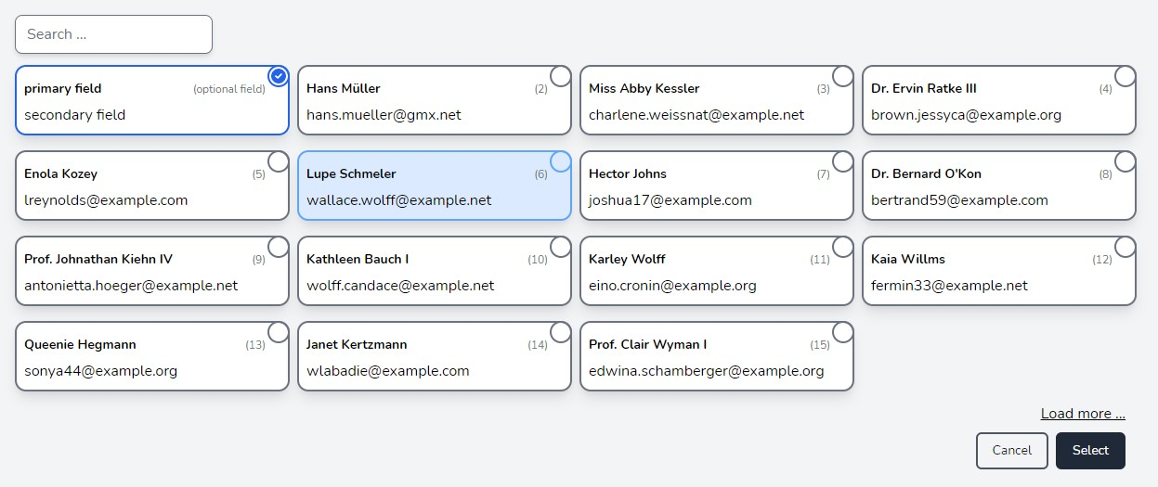The height and width of the screenshot is (487, 1158).
Task: Toggle the circle on Lupe Schmeler's card
Action: tap(560, 161)
